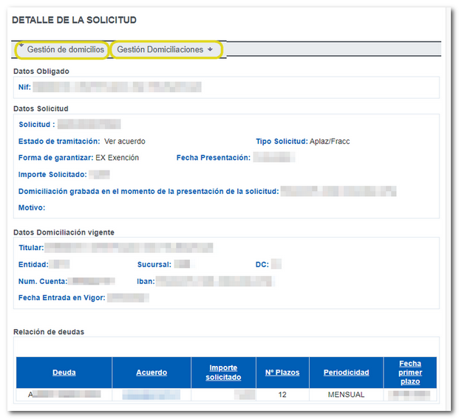Click the MENSUAL periodicity cell
This screenshot has width=459, height=419.
[x=346, y=395]
